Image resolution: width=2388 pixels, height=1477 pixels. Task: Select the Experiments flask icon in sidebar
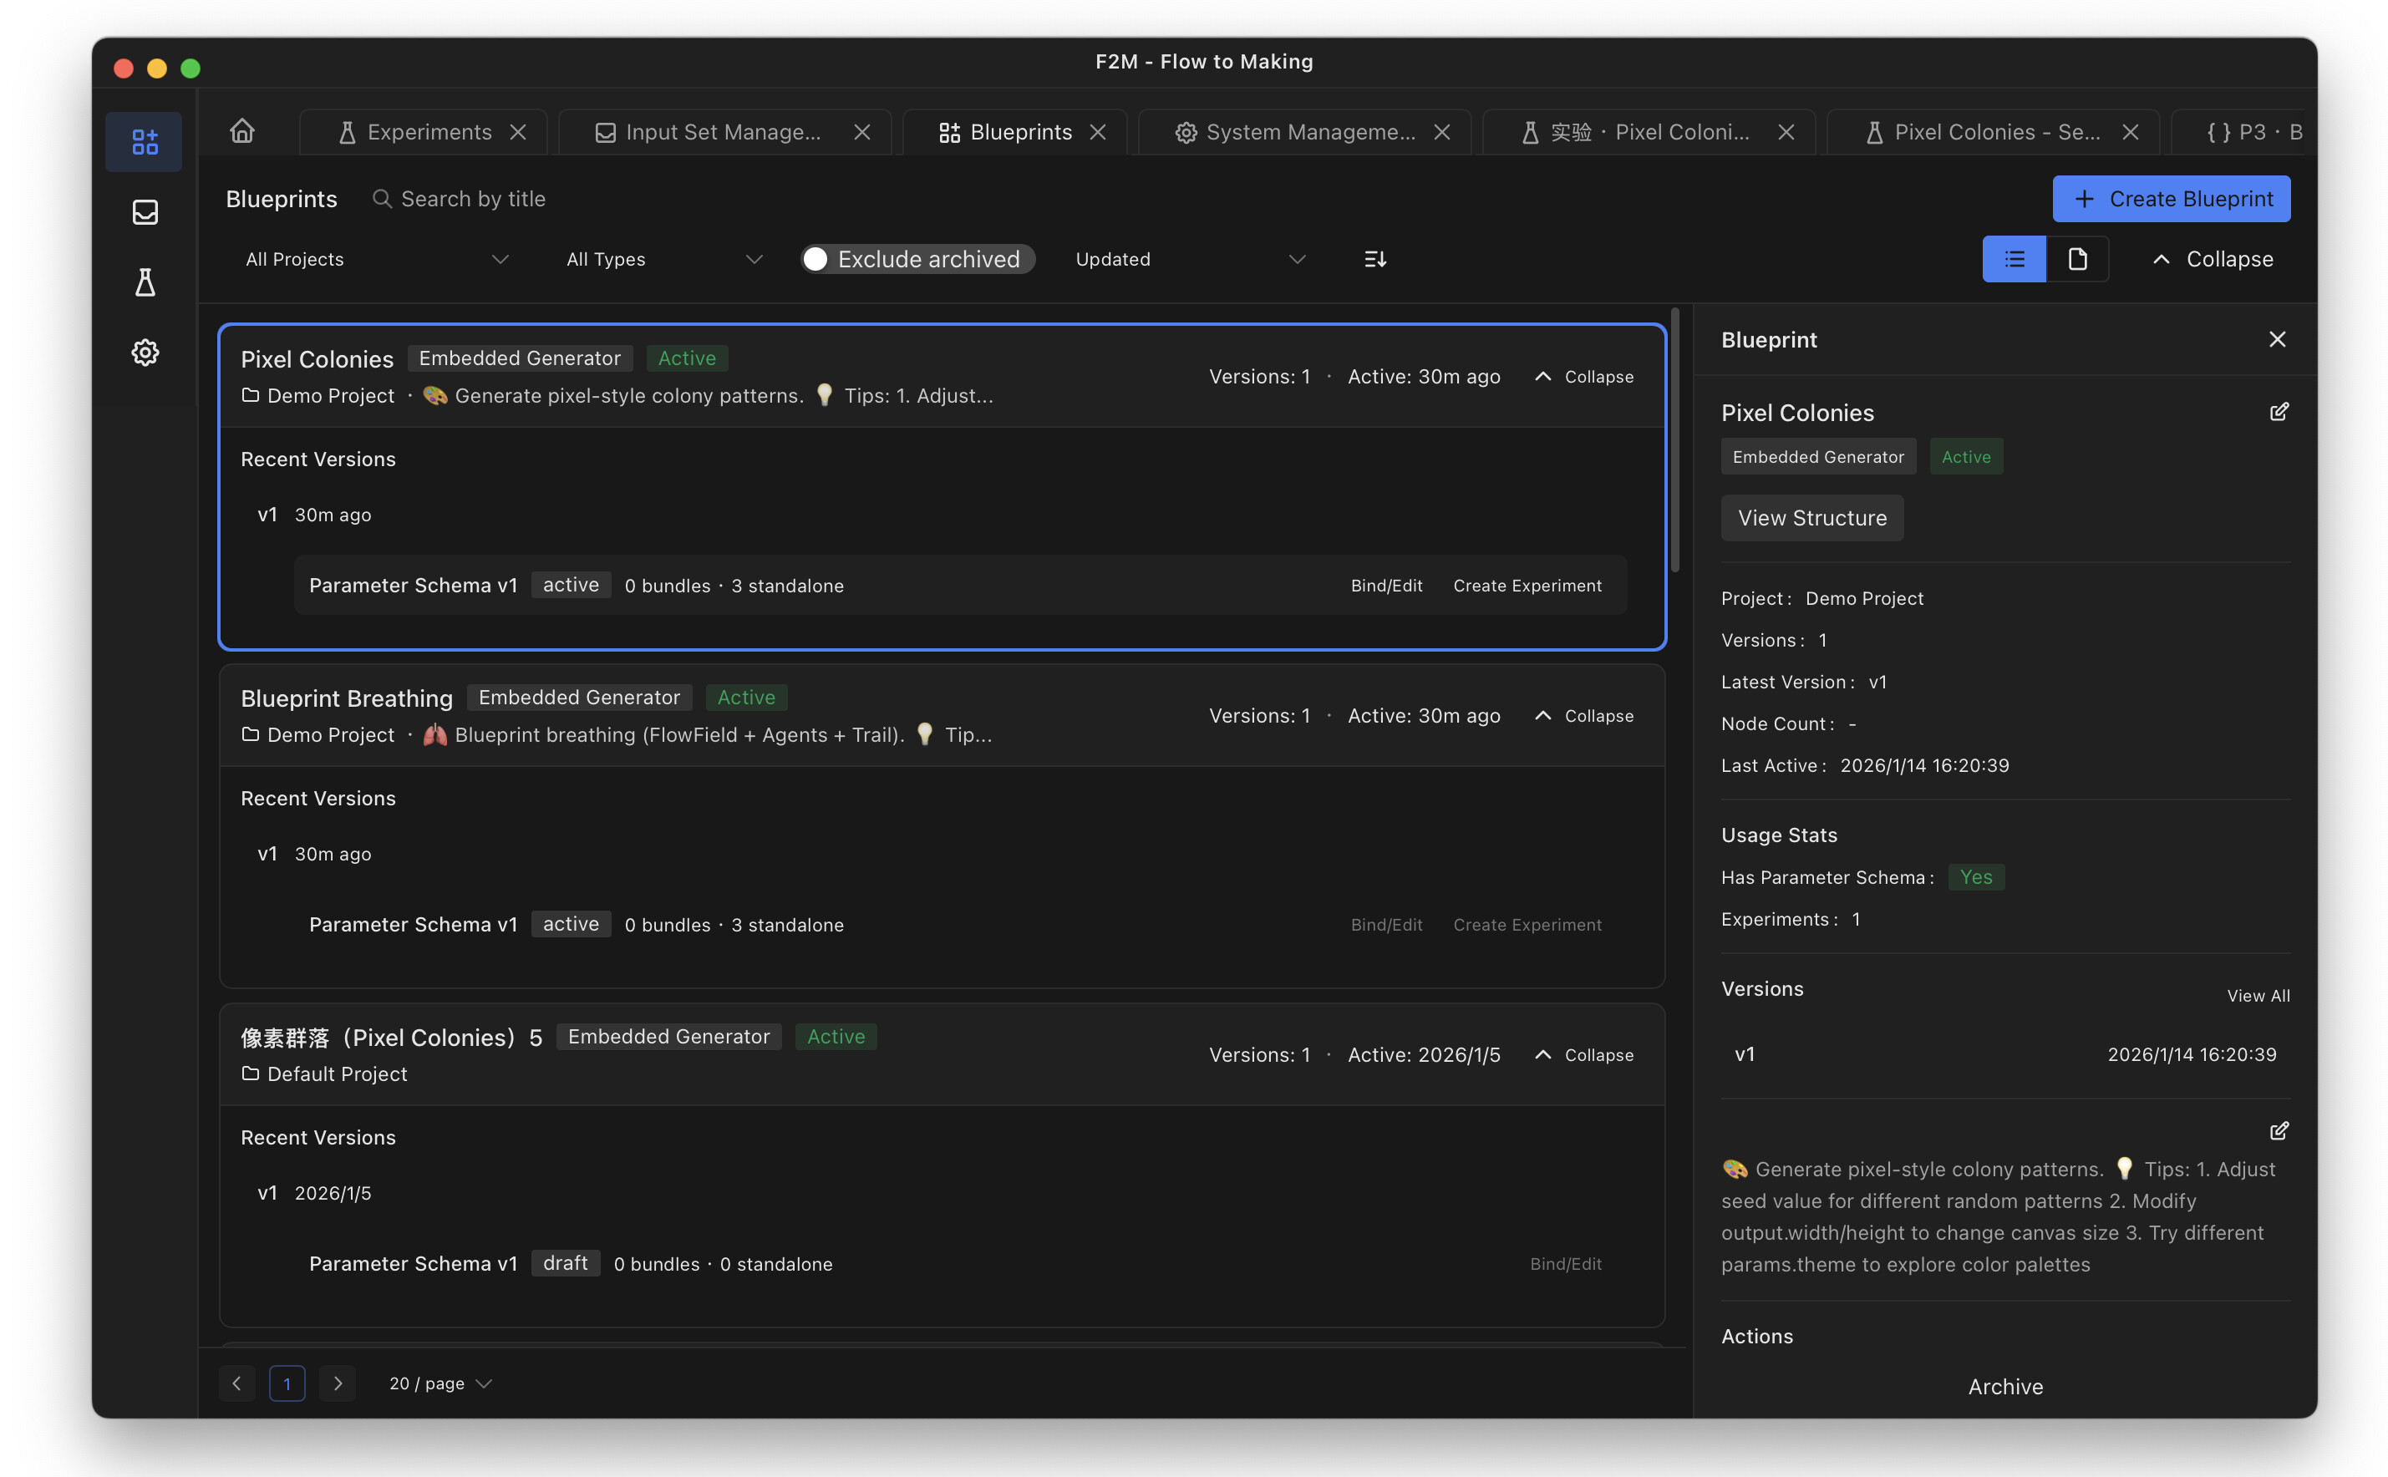(x=144, y=282)
